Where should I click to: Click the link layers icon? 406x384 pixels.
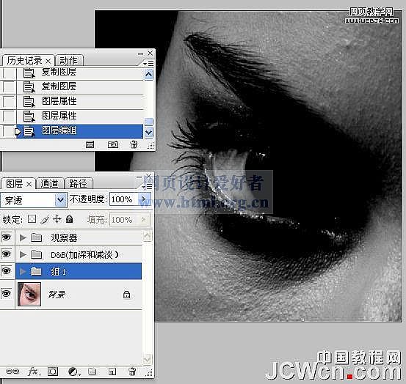point(12,372)
